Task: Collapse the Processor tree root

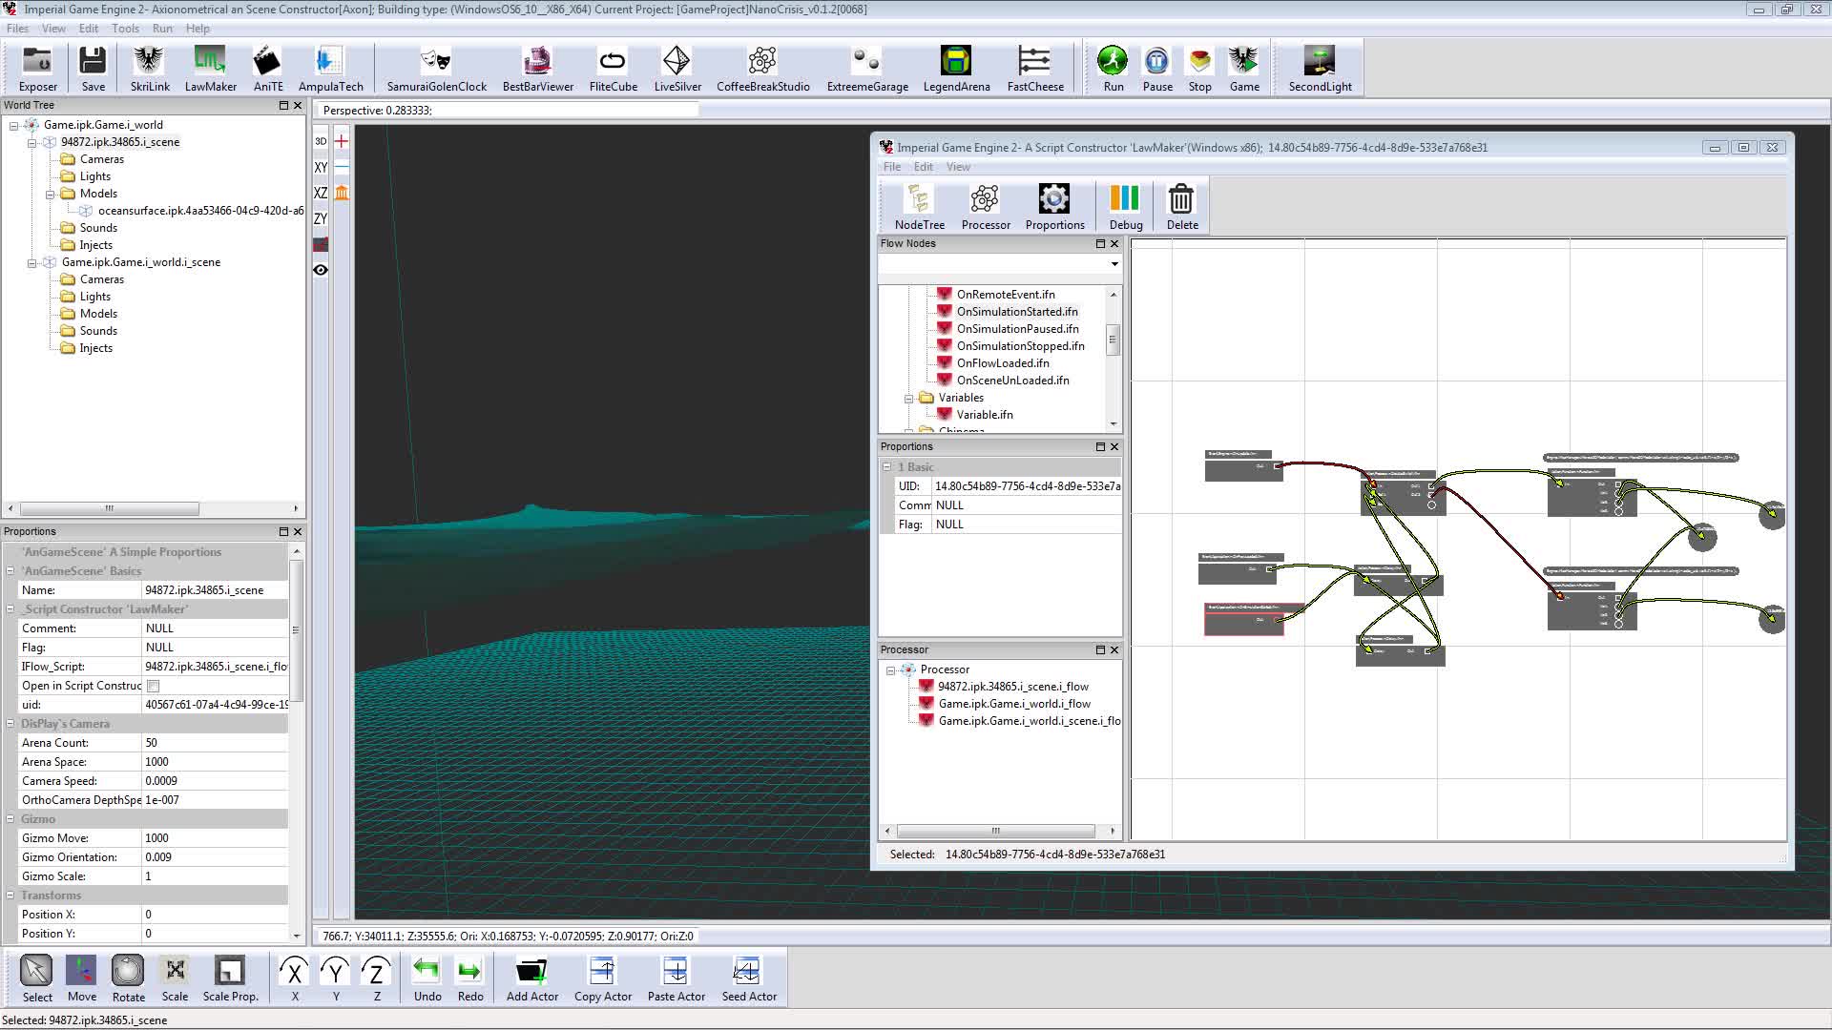Action: coord(890,670)
